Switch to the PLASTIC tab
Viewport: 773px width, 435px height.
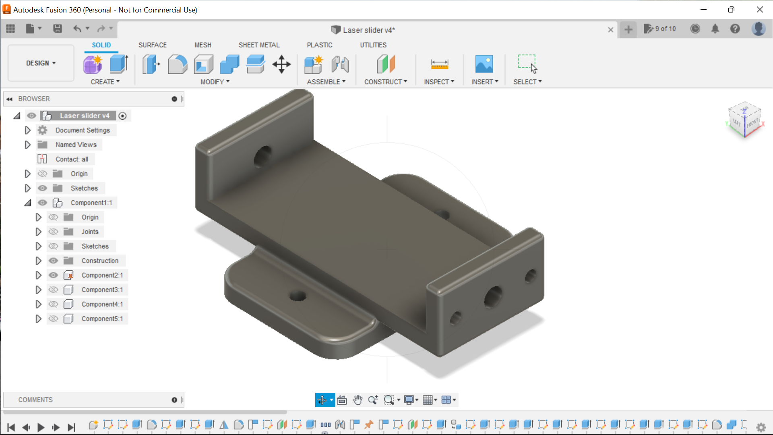[320, 45]
